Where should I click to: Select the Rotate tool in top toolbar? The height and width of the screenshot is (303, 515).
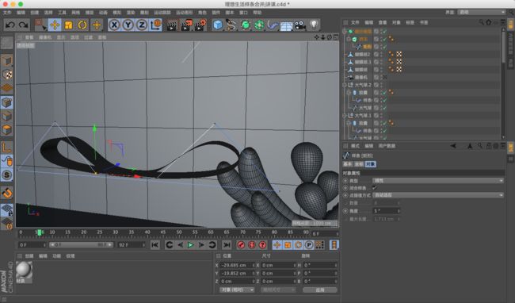pyautogui.click(x=82, y=25)
